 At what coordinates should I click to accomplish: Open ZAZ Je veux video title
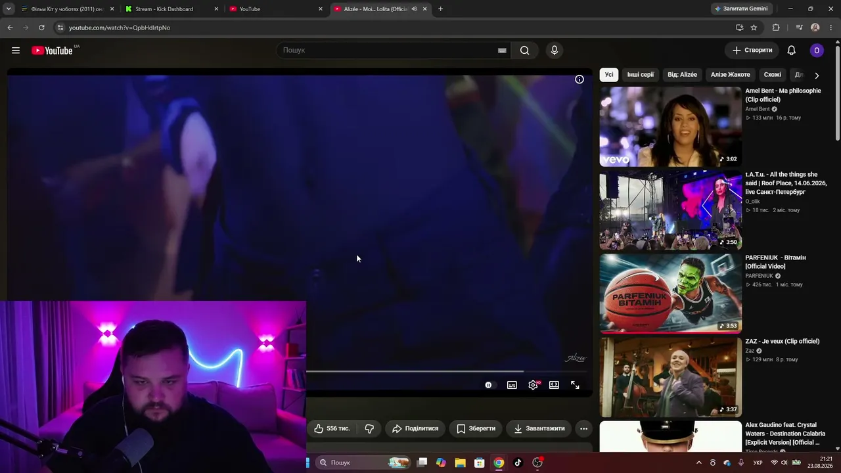[x=783, y=342]
